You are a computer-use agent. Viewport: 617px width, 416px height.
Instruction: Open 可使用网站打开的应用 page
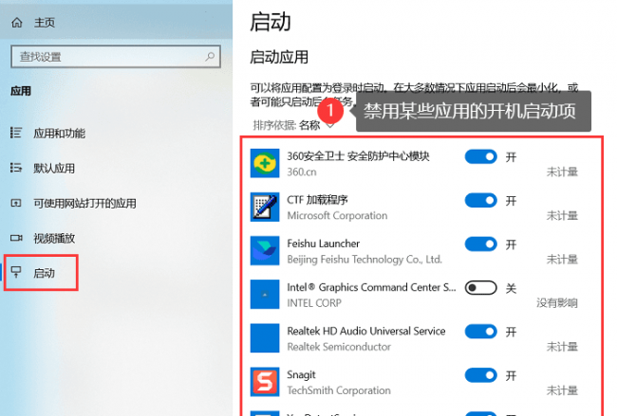tap(84, 203)
